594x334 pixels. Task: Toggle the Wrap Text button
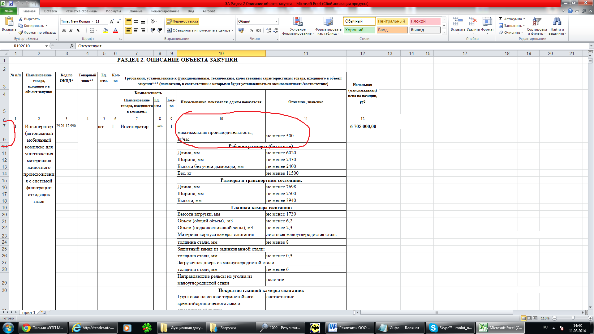(x=182, y=21)
